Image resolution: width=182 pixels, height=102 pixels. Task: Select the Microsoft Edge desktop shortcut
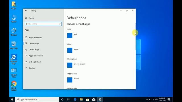pos(14,59)
